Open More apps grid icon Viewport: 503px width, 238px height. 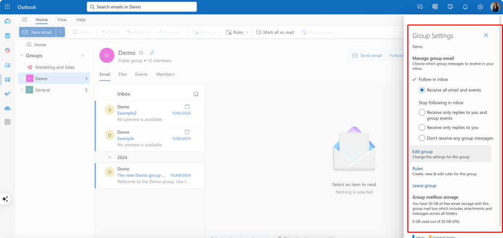(7, 122)
